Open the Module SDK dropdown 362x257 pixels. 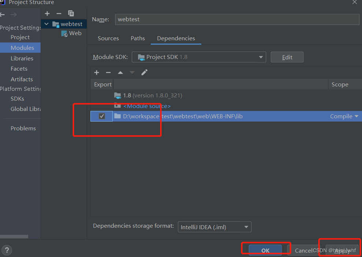click(199, 57)
